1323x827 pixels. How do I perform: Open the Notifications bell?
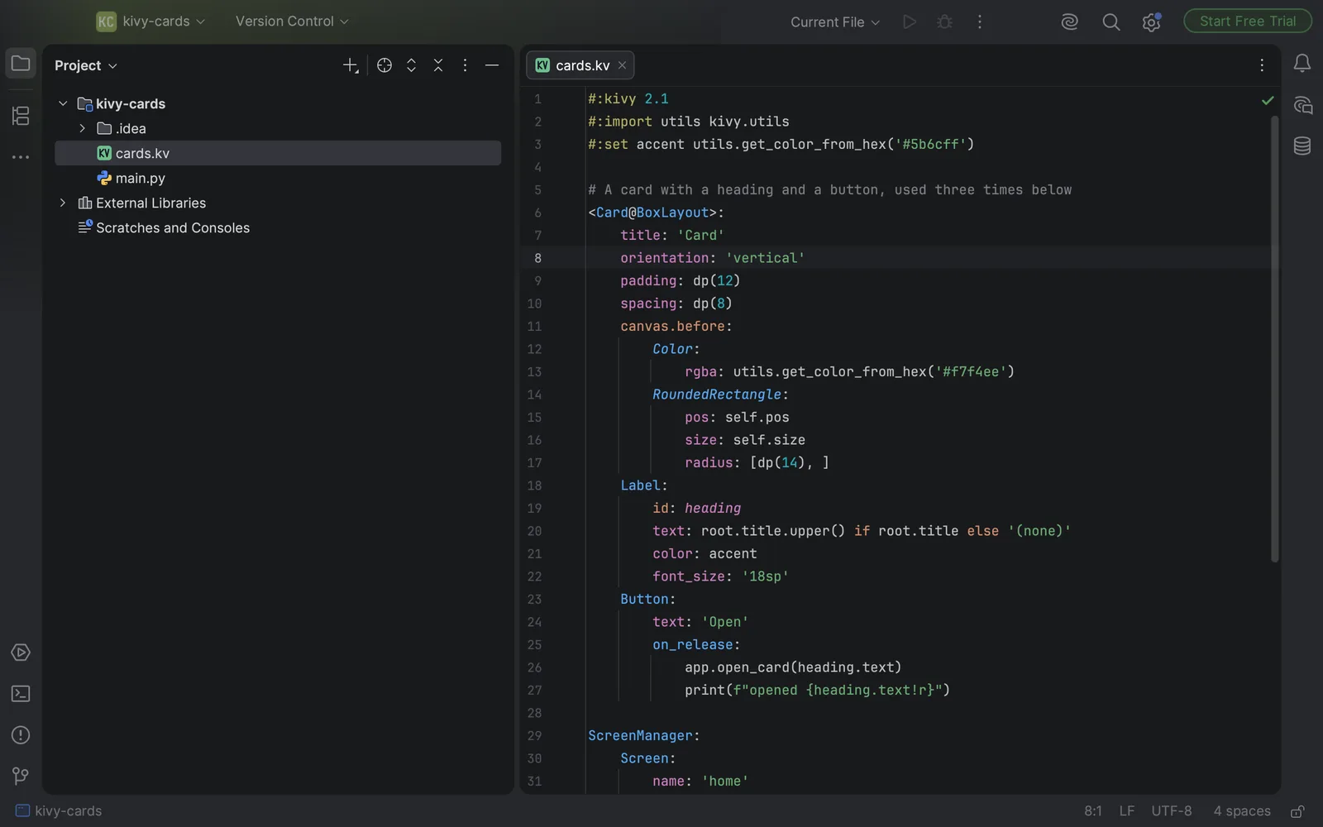click(x=1302, y=64)
